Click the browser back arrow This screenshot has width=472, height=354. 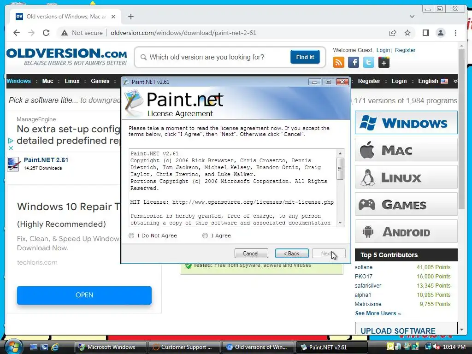[17, 33]
